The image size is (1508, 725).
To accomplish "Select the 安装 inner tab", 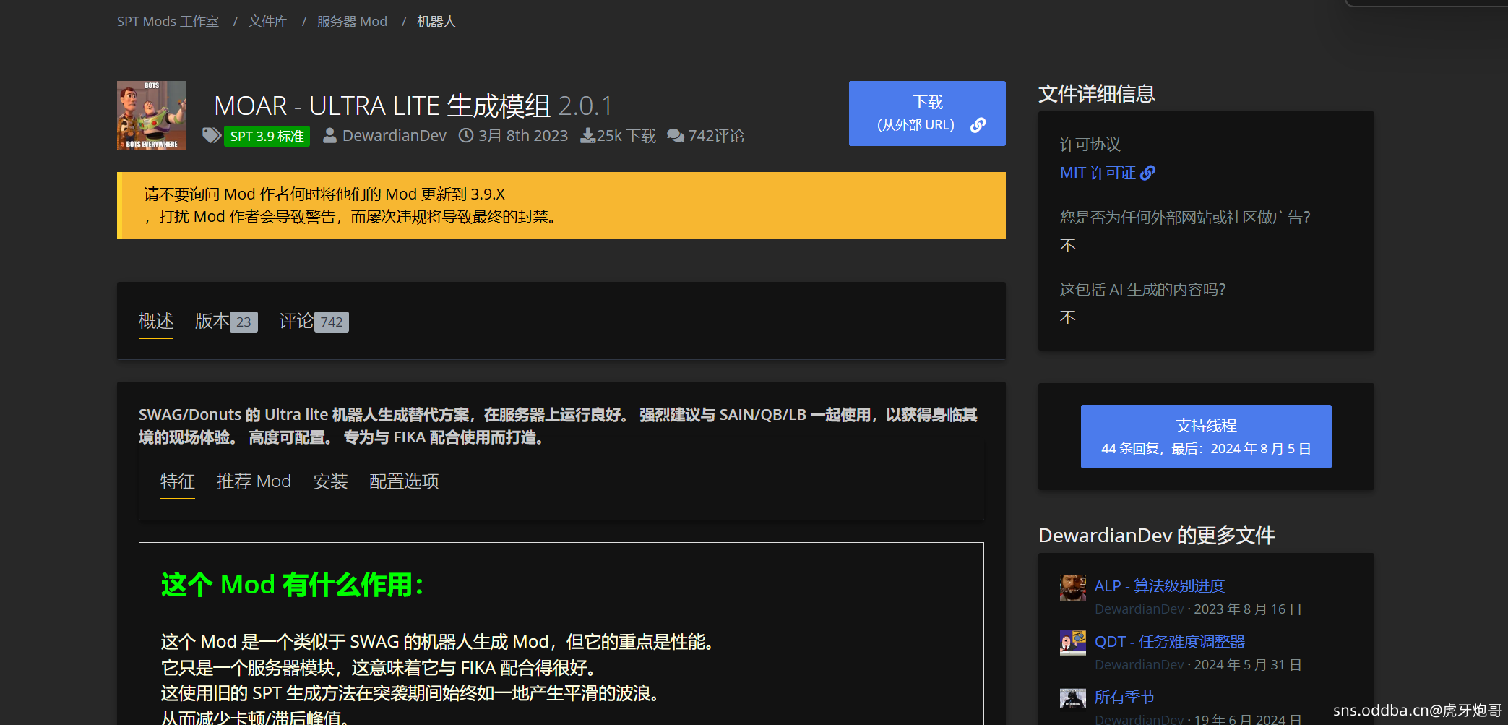I will tap(330, 481).
